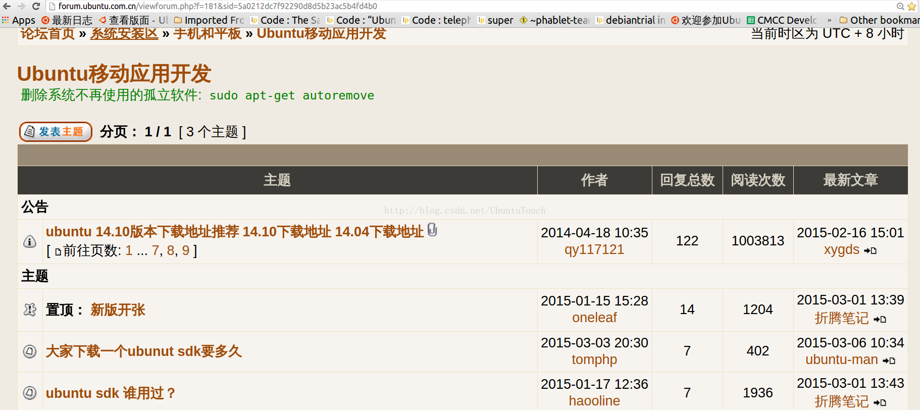This screenshot has width=920, height=410.
Task: Open the sticky topic 新版开张
Action: click(x=118, y=310)
